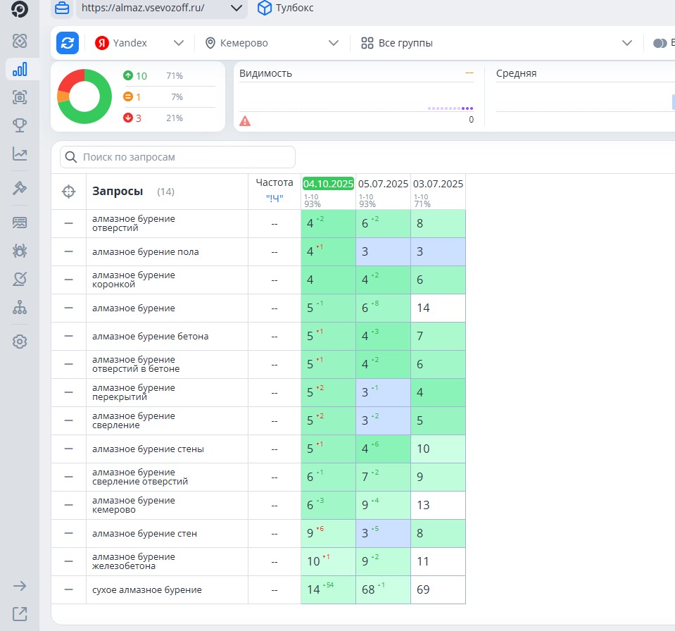Click the bug audit icon in sidebar
The height and width of the screenshot is (631, 675).
pos(20,251)
